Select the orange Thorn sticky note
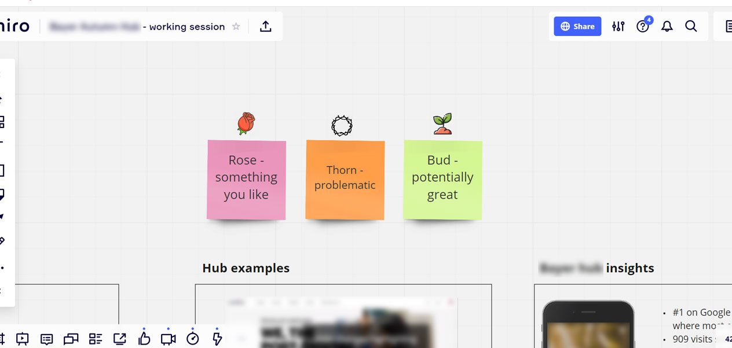 pyautogui.click(x=345, y=180)
